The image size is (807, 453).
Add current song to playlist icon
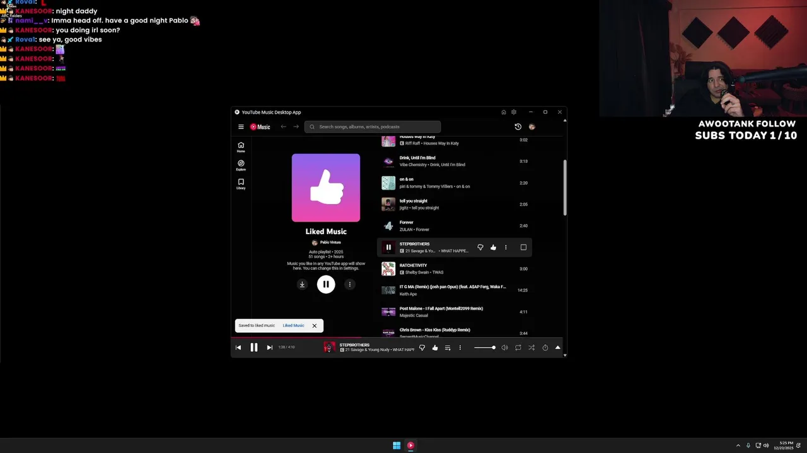pyautogui.click(x=448, y=347)
